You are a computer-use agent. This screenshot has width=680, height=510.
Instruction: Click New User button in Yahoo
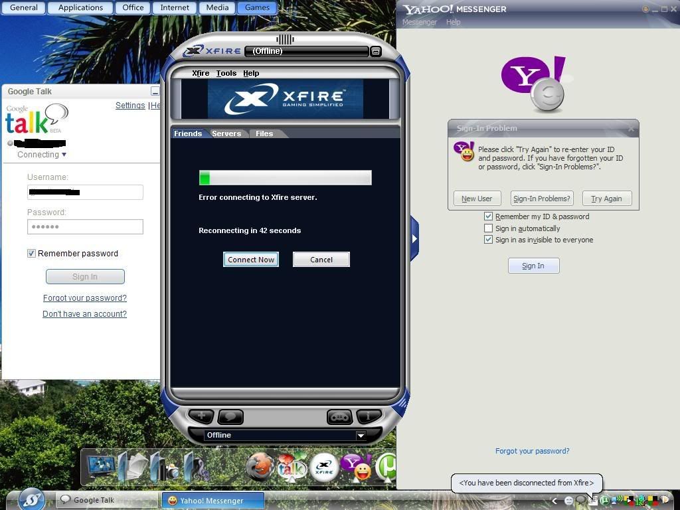(477, 198)
